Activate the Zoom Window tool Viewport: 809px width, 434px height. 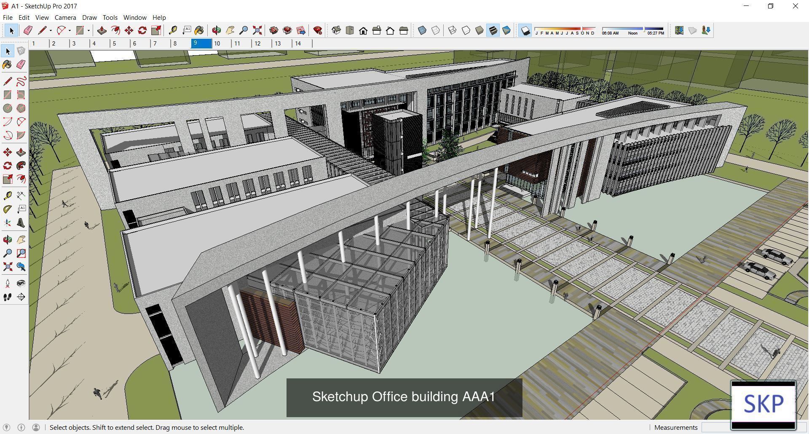pyautogui.click(x=21, y=253)
